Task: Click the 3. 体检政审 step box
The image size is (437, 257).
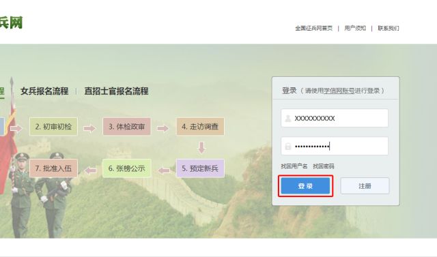Action: tap(127, 127)
